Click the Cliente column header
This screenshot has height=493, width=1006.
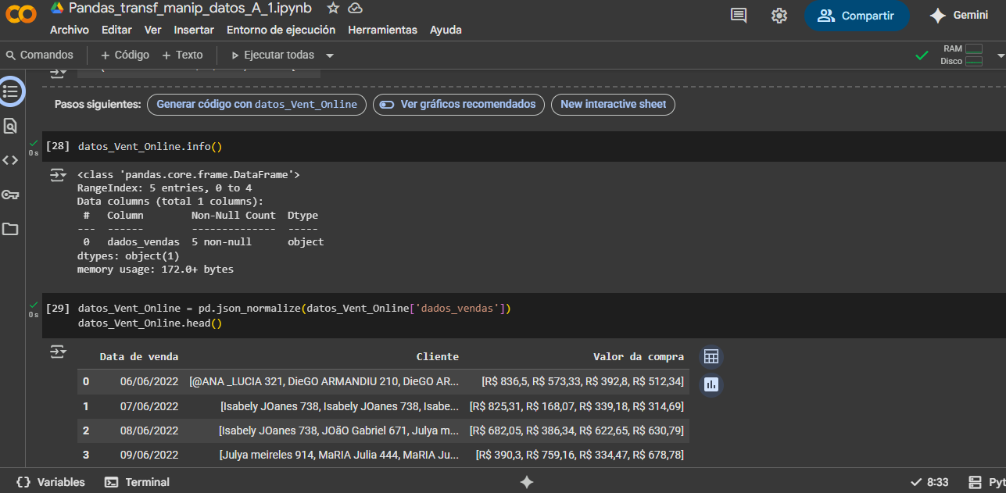(438, 356)
